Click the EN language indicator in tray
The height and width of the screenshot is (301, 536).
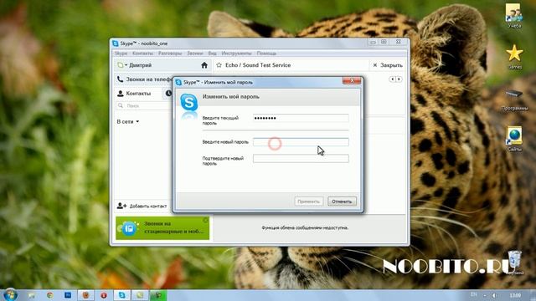pyautogui.click(x=474, y=294)
